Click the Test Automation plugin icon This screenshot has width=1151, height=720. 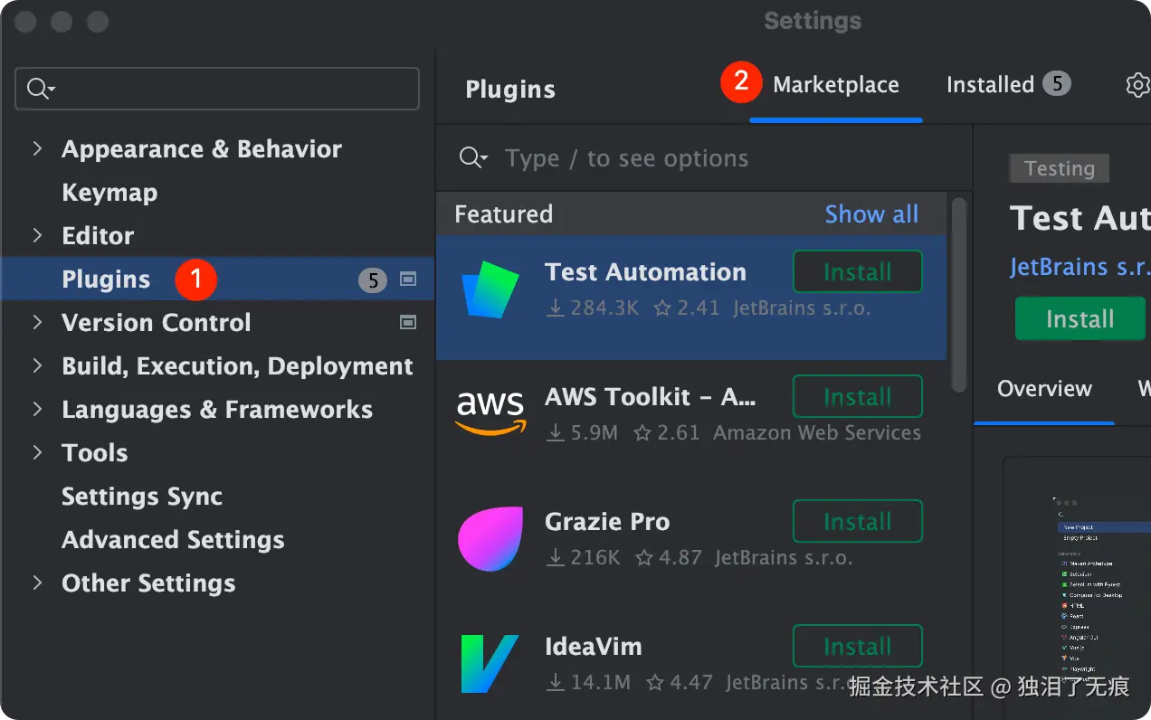point(490,289)
